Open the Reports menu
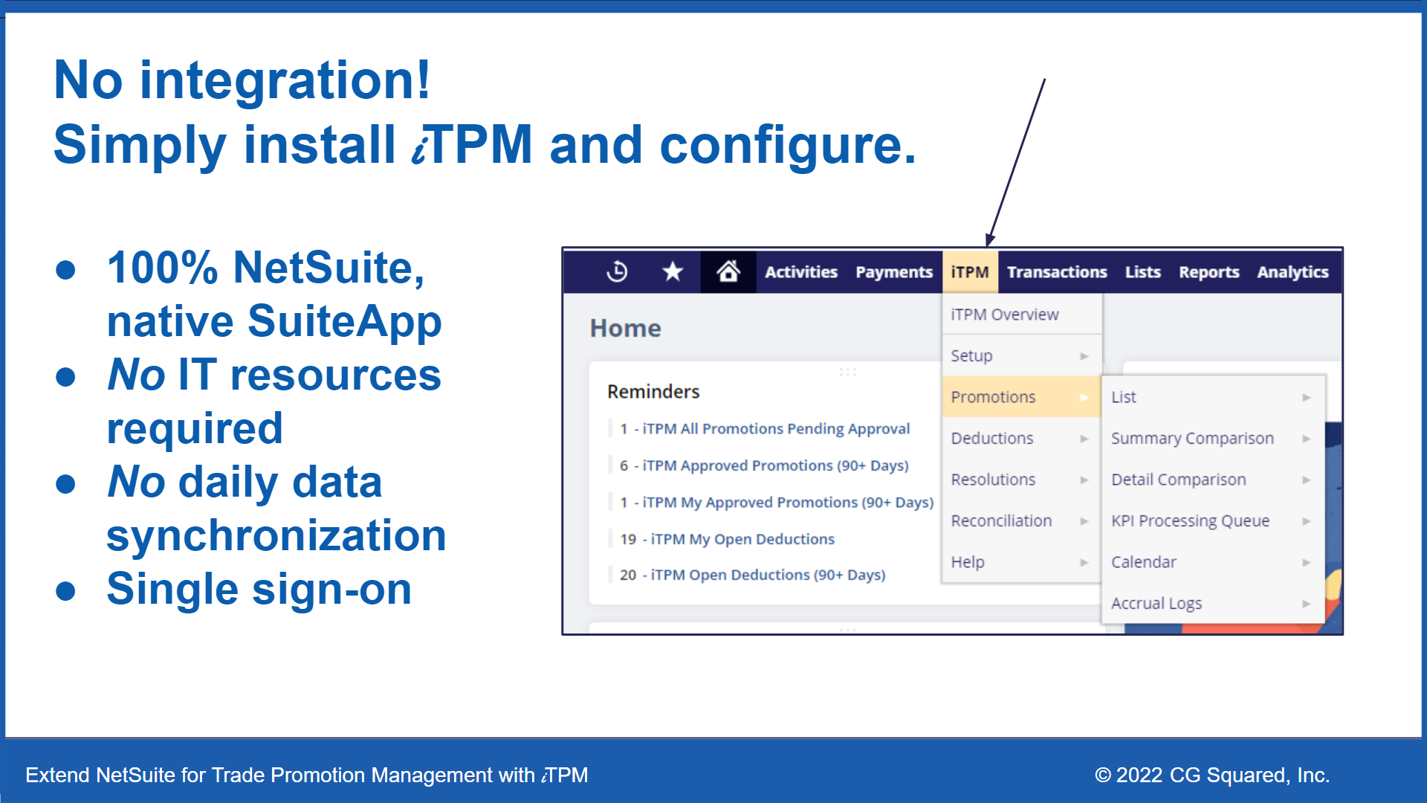The width and height of the screenshot is (1427, 803). [1208, 272]
